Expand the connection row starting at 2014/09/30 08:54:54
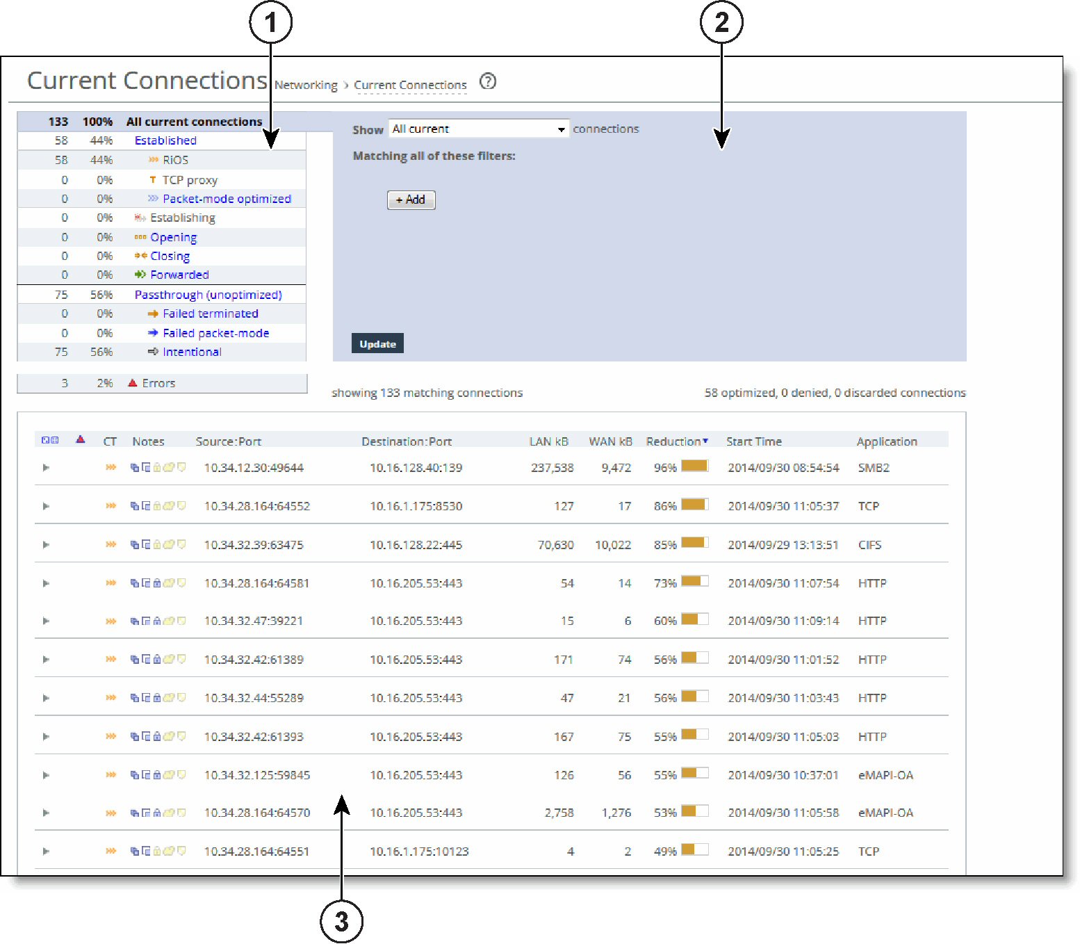This screenshot has width=1080, height=944. (46, 467)
